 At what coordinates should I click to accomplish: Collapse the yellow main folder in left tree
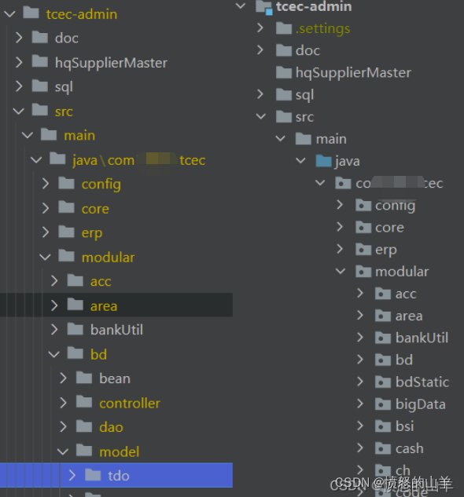[x=28, y=135]
